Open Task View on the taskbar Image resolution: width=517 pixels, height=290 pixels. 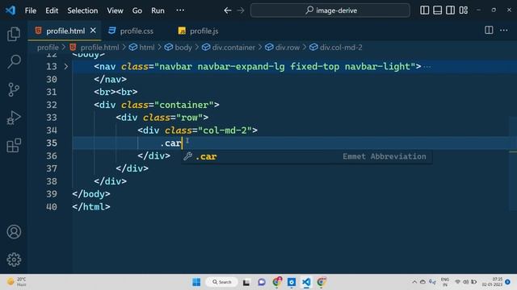tap(246, 282)
